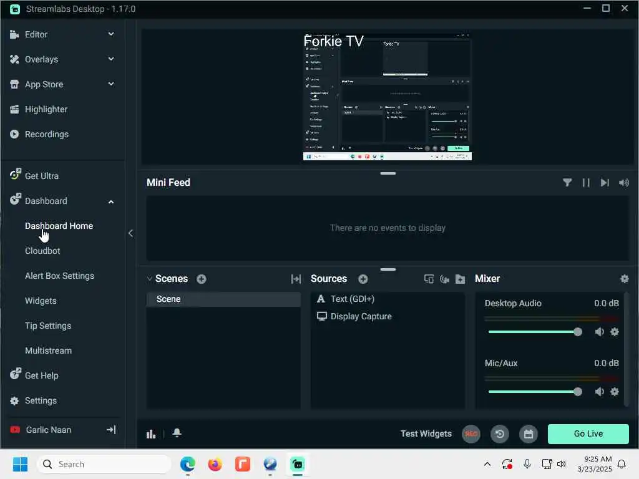Adjust the Desktop Audio volume slider
639x479 pixels.
(x=535, y=332)
